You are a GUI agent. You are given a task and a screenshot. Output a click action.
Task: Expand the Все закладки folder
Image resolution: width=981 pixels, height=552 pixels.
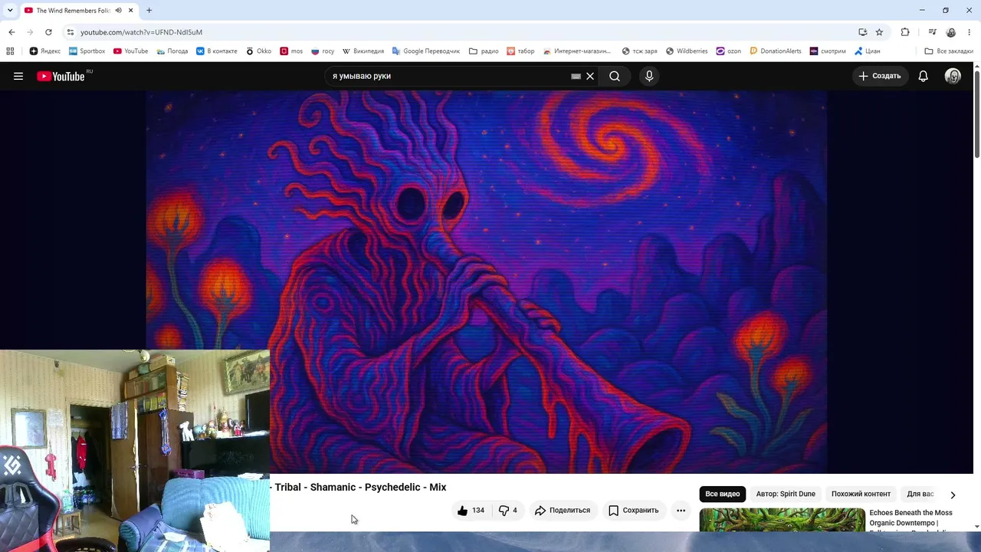(949, 51)
